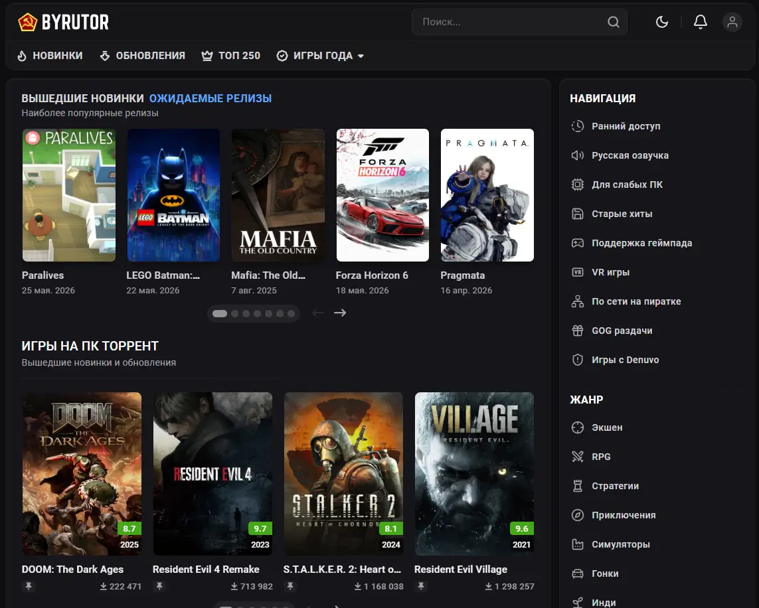The height and width of the screenshot is (608, 759).
Task: Click Resident Evil Village title text
Action: (461, 570)
